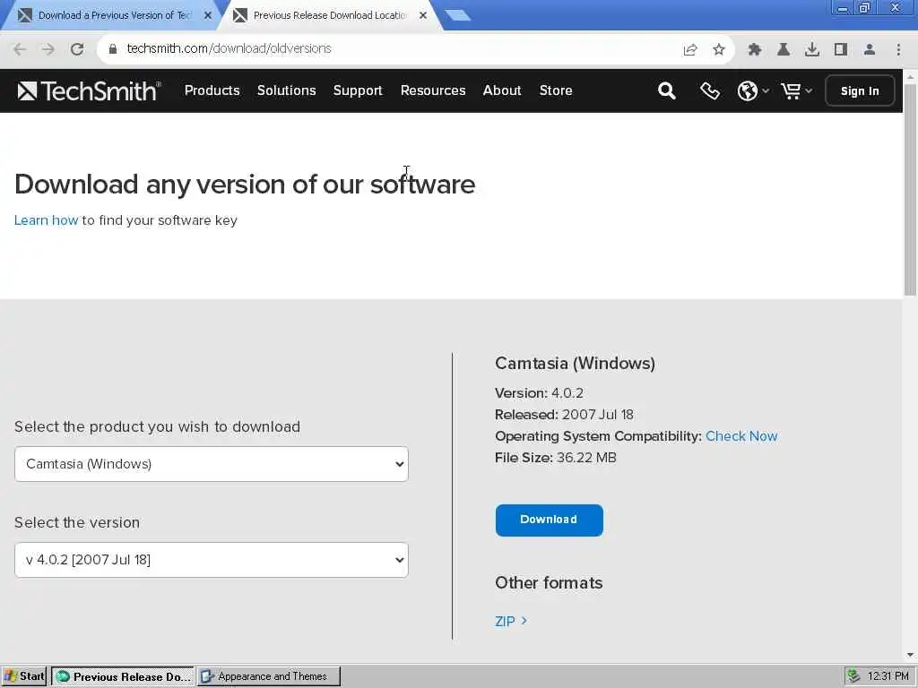918x688 pixels.
Task: Open the Extensions puzzle icon
Action: [755, 50]
